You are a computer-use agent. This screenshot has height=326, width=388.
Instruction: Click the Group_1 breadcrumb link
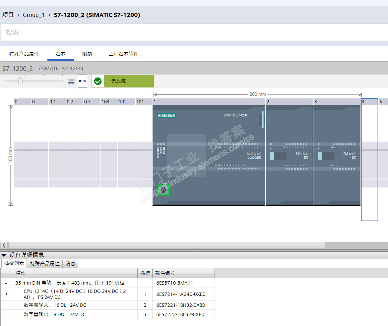coord(33,15)
